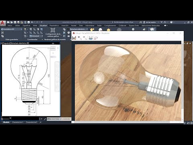
Task: Click the grey materials sphere icon in ribbon
Action: click(119, 30)
